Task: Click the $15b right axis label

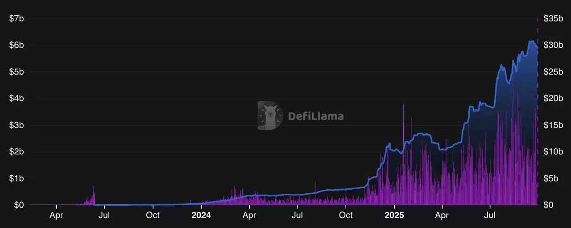Action: [552, 125]
